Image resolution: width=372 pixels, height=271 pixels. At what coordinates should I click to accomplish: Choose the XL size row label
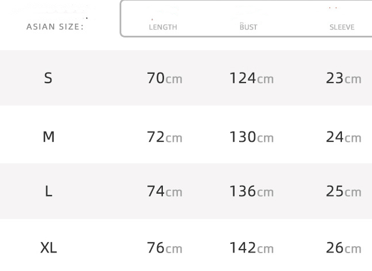49,248
